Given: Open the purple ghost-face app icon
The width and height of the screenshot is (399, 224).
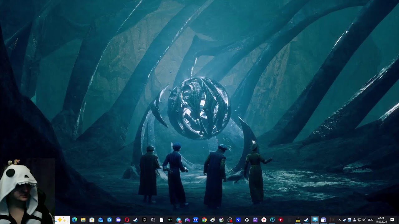Looking at the screenshot, I should click(324, 220).
